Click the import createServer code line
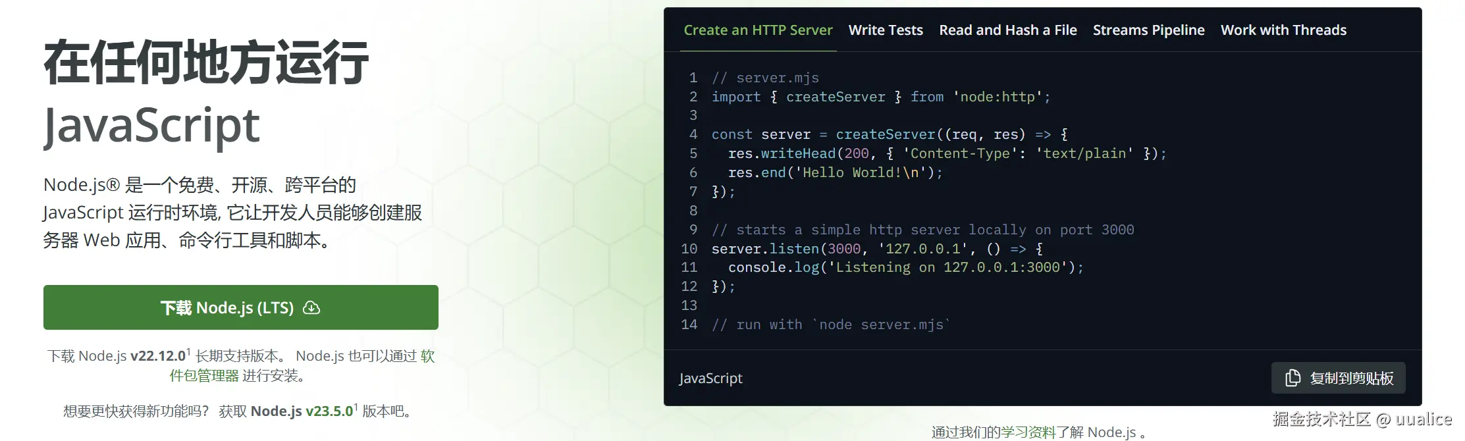The height and width of the screenshot is (441, 1465). click(881, 97)
